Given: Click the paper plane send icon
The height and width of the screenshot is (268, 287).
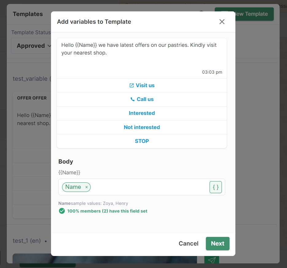Looking at the screenshot, I should 212,260.
